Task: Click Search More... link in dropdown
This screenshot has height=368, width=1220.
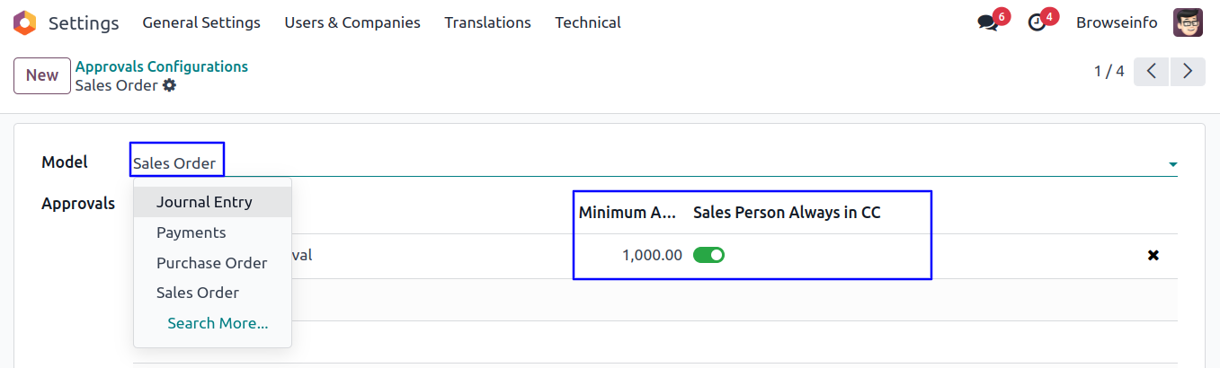Action: coord(218,323)
